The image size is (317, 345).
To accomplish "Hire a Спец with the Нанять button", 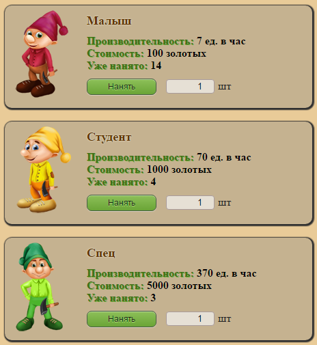I will (x=122, y=319).
